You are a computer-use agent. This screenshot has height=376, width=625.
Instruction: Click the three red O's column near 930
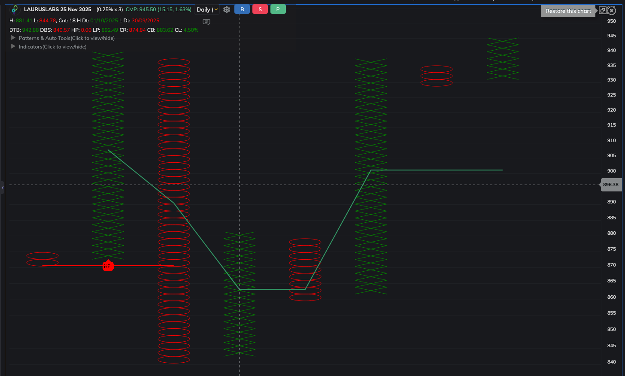click(436, 76)
